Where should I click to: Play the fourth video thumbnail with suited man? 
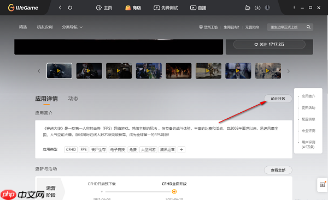149,71
